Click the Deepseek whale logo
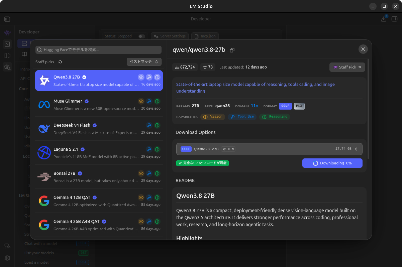Screen dimensions: 402x267 (44, 129)
